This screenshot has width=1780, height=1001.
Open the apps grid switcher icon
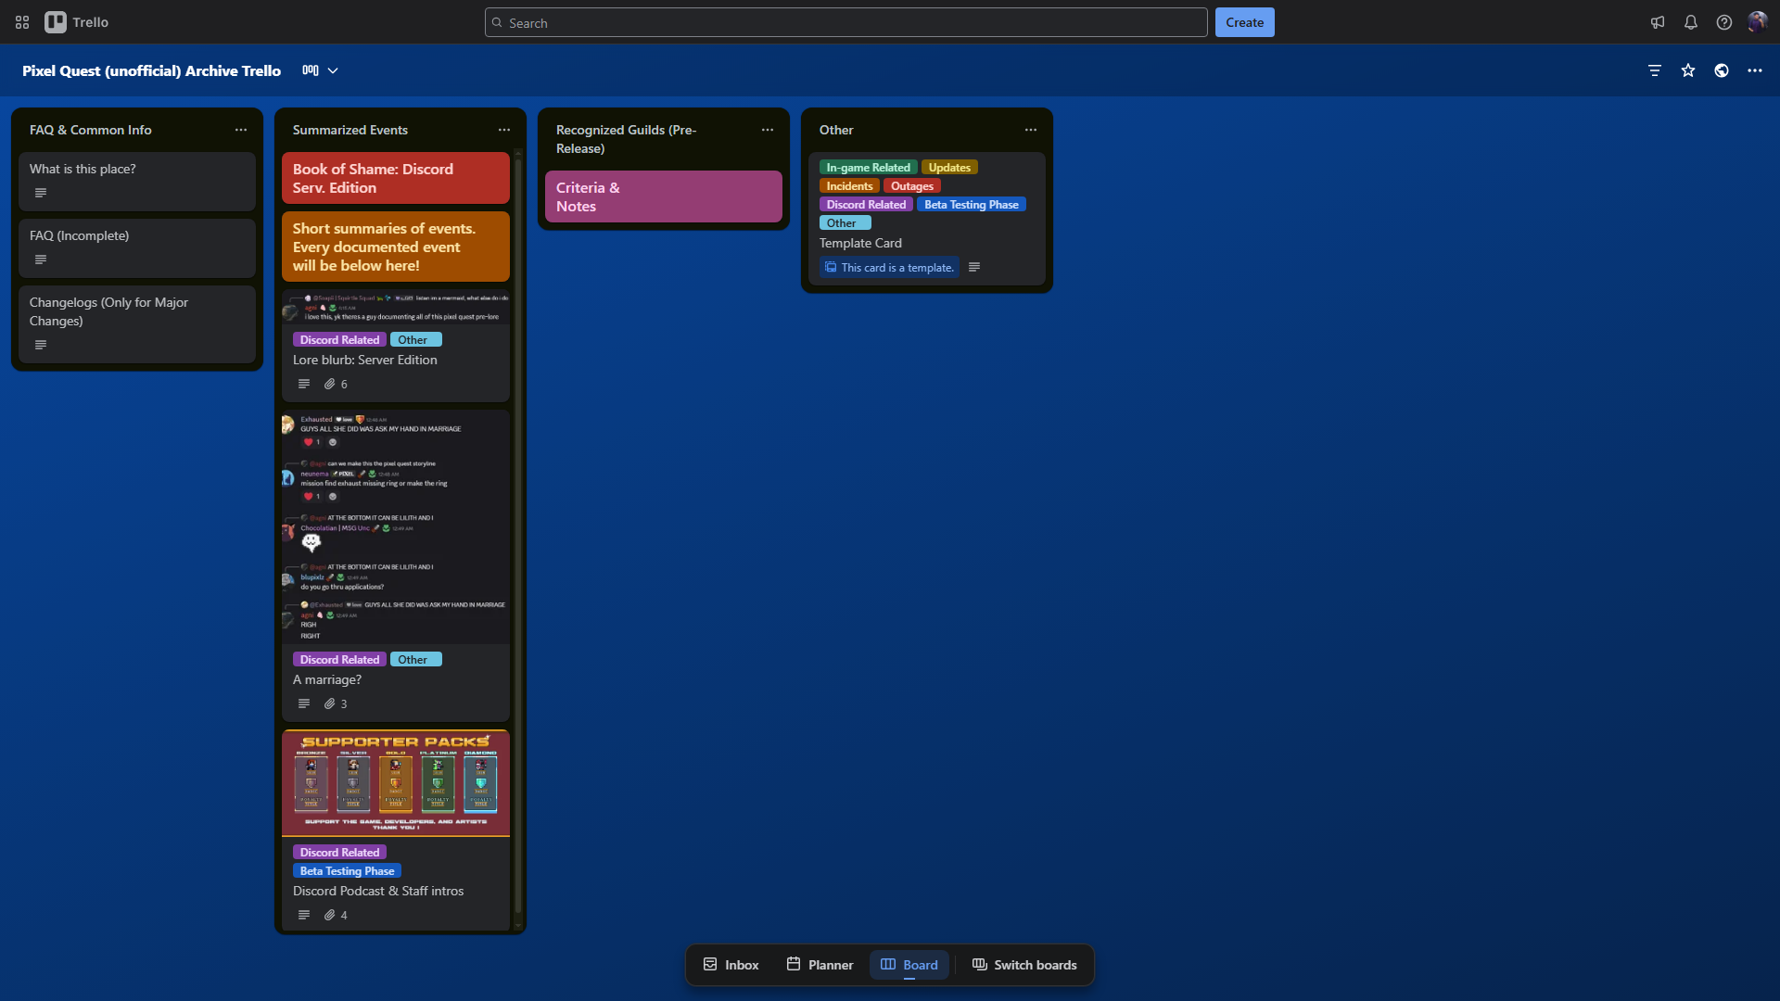pos(22,22)
